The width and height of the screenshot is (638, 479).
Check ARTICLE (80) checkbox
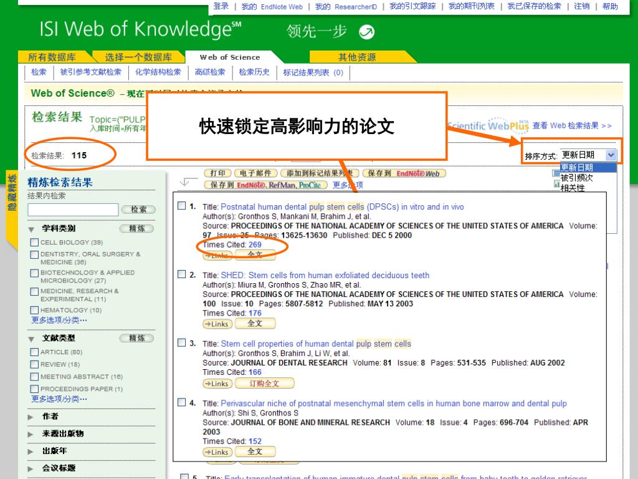point(35,352)
